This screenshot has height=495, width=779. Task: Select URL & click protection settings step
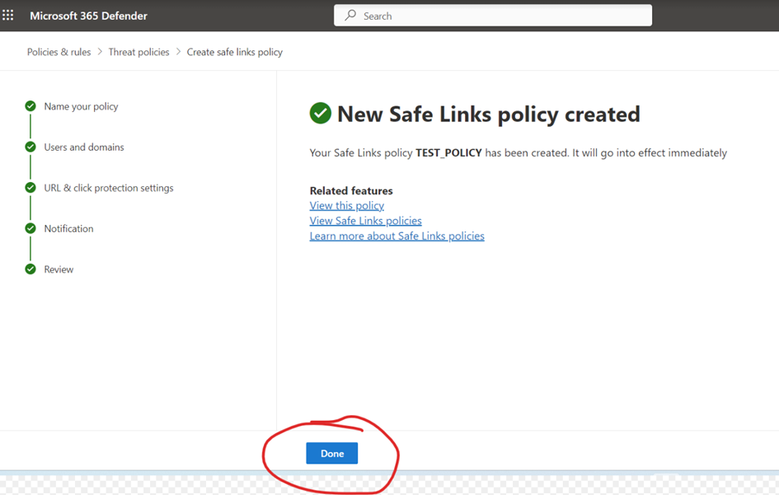[x=109, y=188]
